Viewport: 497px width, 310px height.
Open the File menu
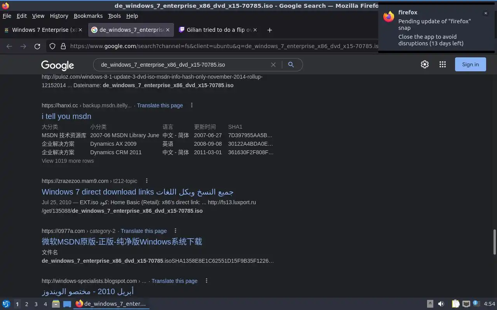[x=7, y=16]
